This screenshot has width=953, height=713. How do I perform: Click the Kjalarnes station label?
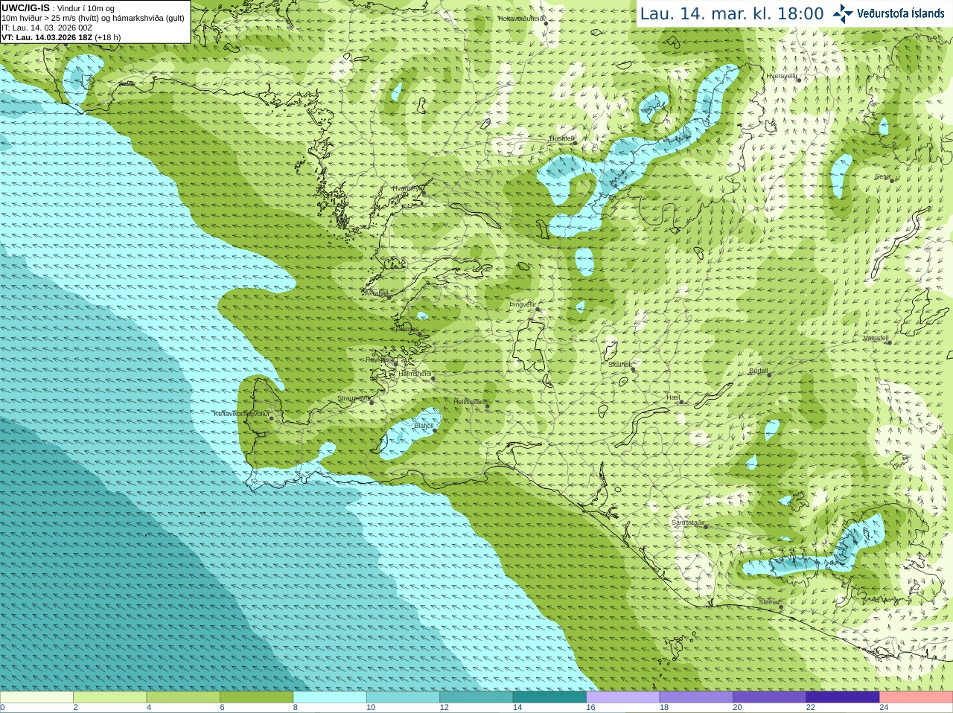coord(405,329)
